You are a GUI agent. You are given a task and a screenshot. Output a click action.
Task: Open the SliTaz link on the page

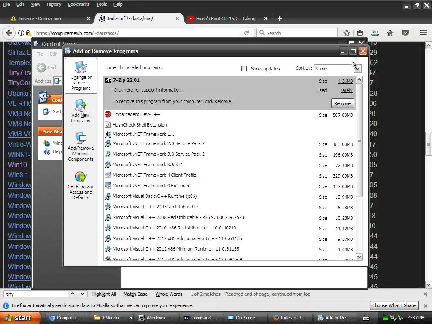[x=19, y=52]
